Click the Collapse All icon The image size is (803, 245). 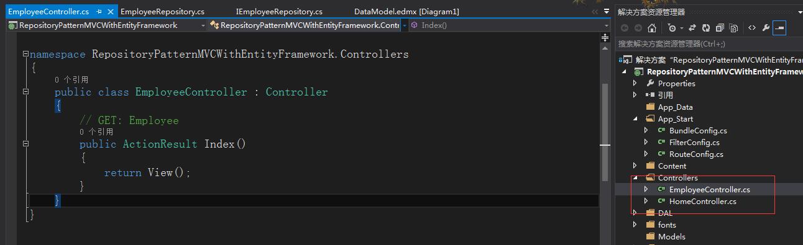point(720,28)
